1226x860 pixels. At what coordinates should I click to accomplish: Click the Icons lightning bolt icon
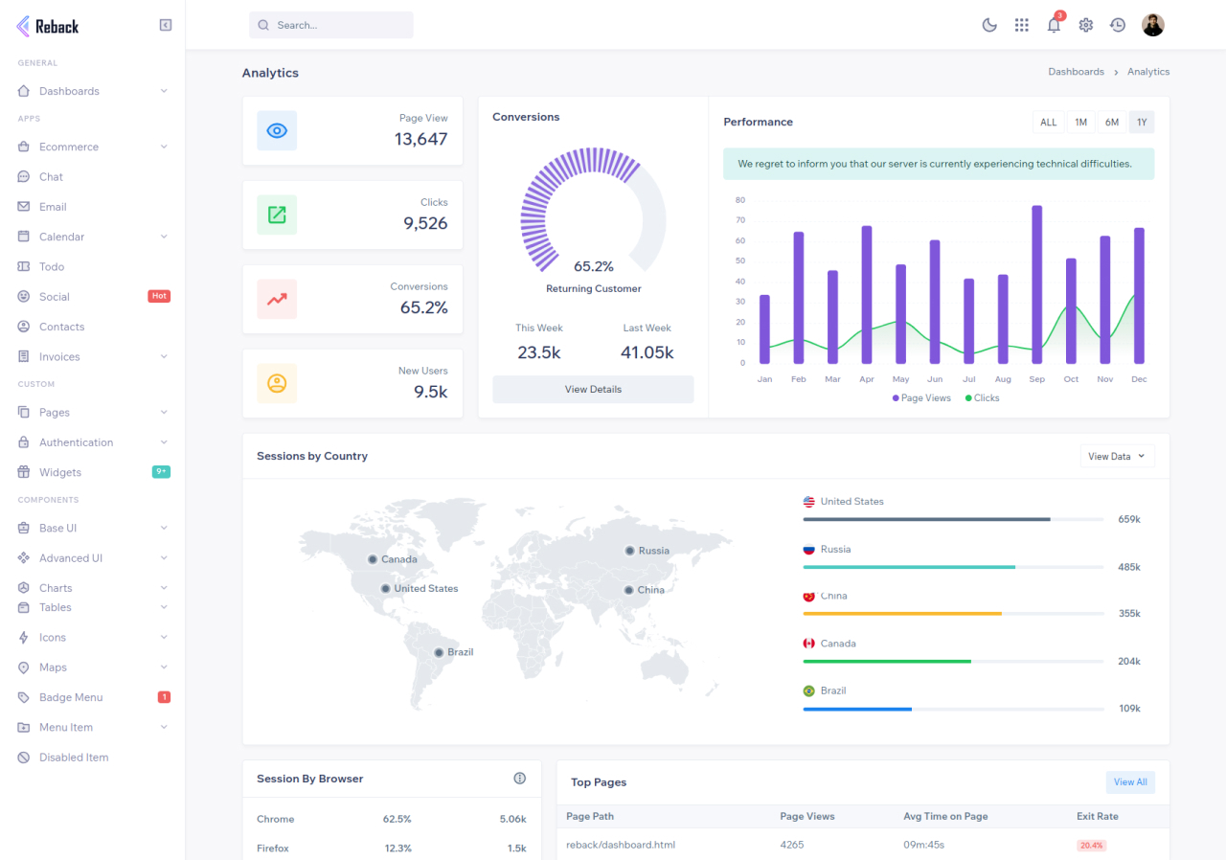24,637
